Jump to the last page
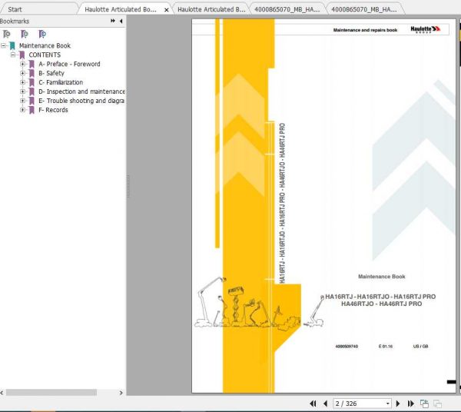Screen dimensions: 461x412 (x=411, y=404)
